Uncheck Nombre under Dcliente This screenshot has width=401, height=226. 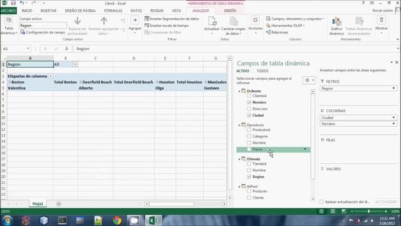pos(249,102)
